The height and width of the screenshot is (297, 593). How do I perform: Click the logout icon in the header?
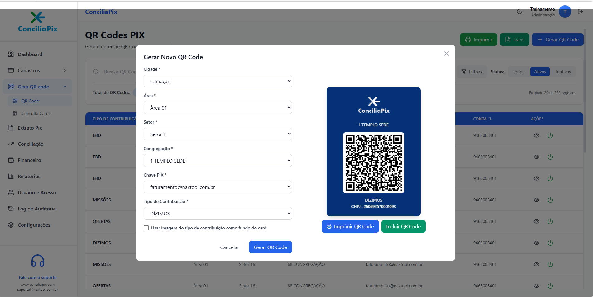click(580, 12)
